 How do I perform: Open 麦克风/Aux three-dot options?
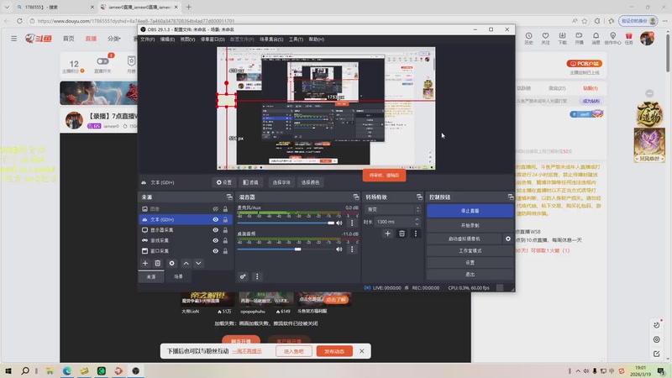(x=352, y=223)
